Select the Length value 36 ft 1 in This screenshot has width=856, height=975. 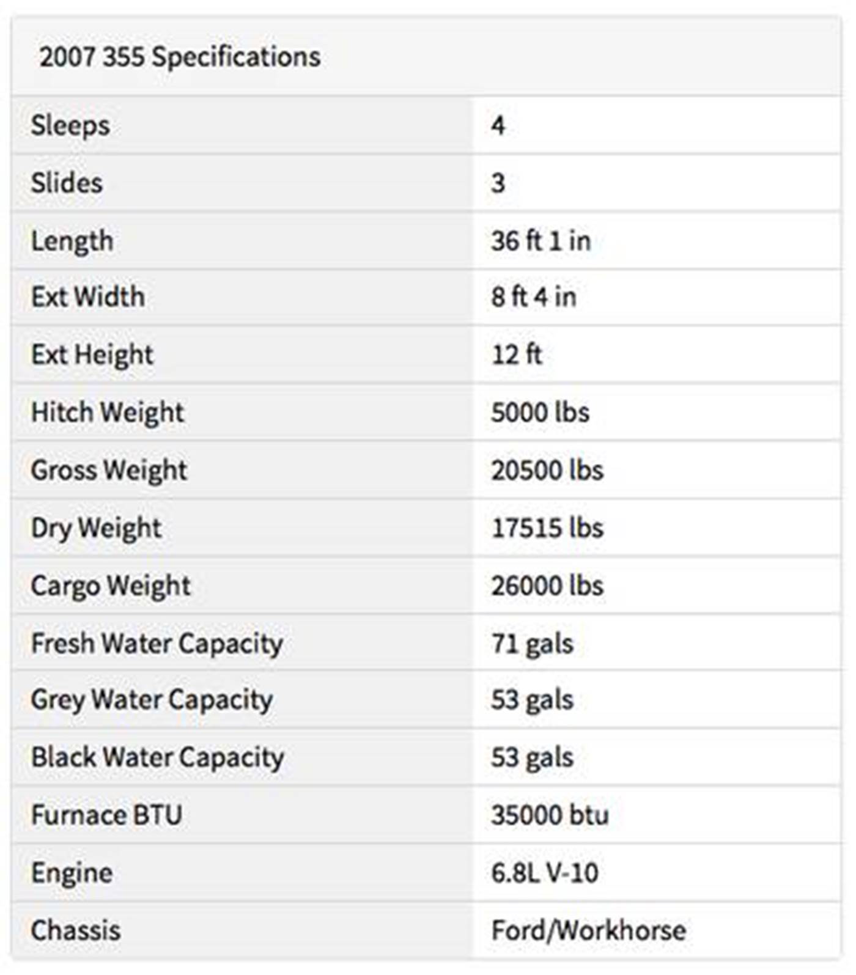541,240
